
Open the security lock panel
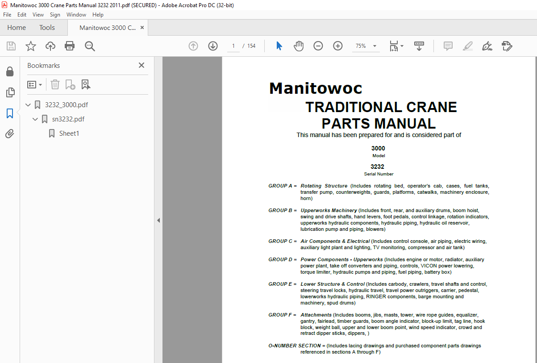[x=10, y=71]
